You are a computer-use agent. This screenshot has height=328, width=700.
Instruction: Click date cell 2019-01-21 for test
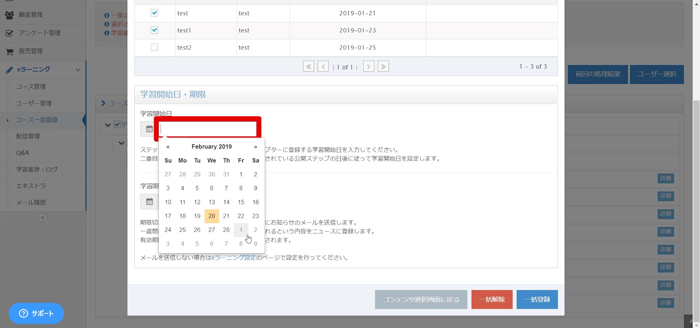357,14
